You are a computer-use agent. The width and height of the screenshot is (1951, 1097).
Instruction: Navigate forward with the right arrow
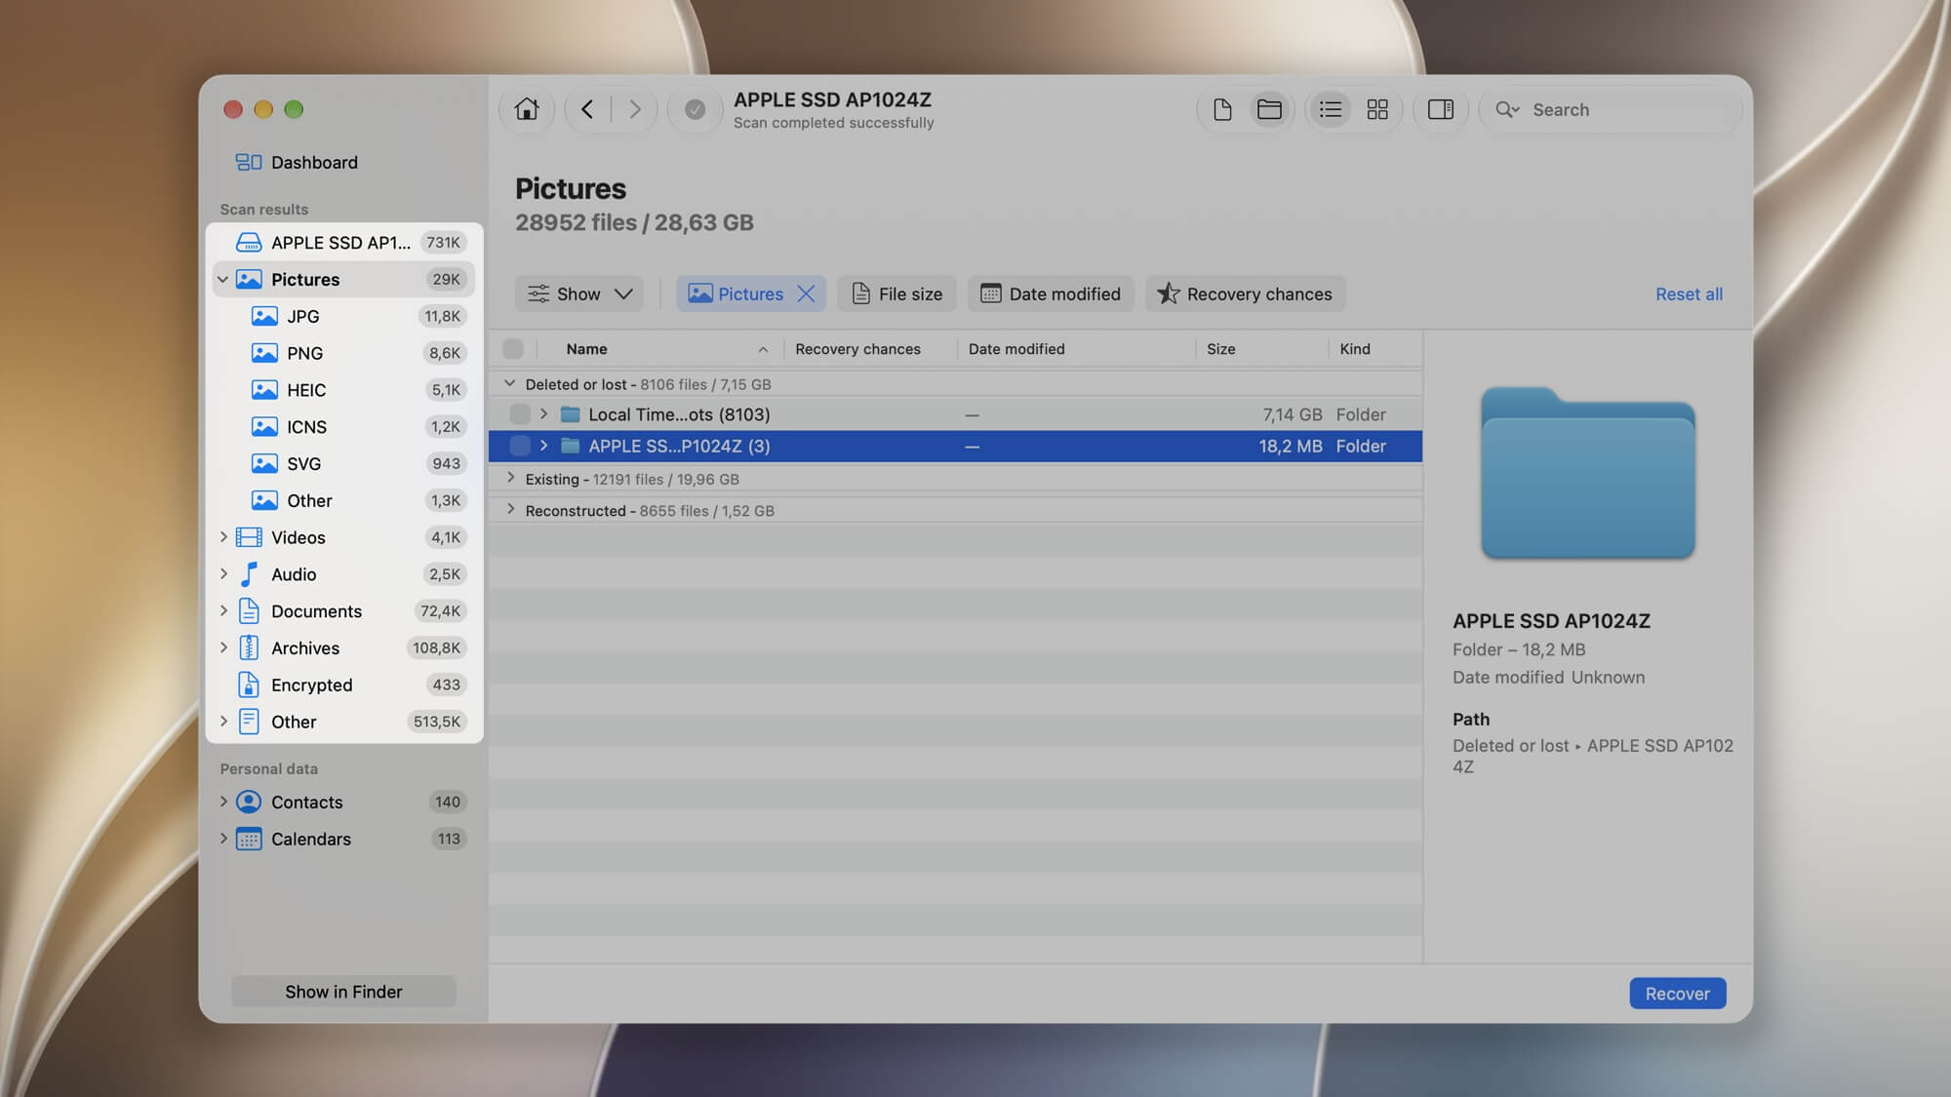634,109
